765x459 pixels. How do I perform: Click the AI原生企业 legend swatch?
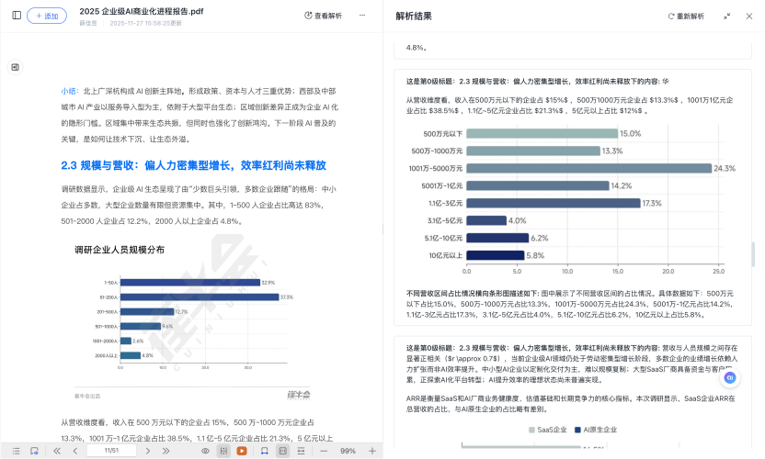(x=577, y=430)
